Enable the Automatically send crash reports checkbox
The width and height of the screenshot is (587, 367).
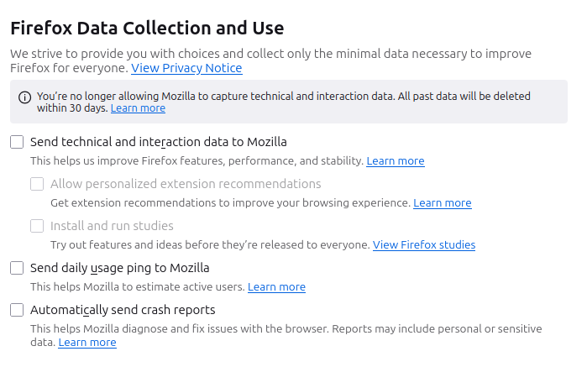click(17, 310)
